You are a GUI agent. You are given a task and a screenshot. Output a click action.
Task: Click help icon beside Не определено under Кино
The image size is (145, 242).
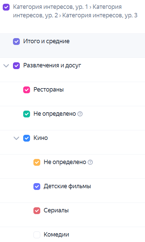[90, 162]
